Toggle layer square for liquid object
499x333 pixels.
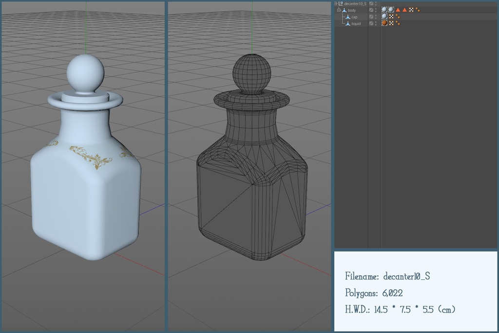(x=371, y=23)
